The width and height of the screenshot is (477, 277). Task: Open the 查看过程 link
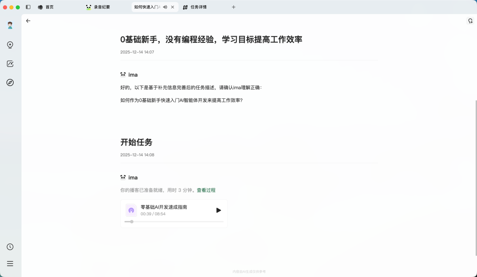(x=206, y=190)
